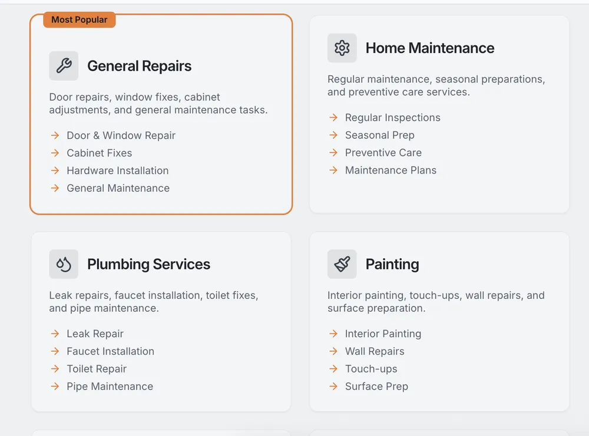
Task: Select the Most Popular badge
Action: (79, 19)
